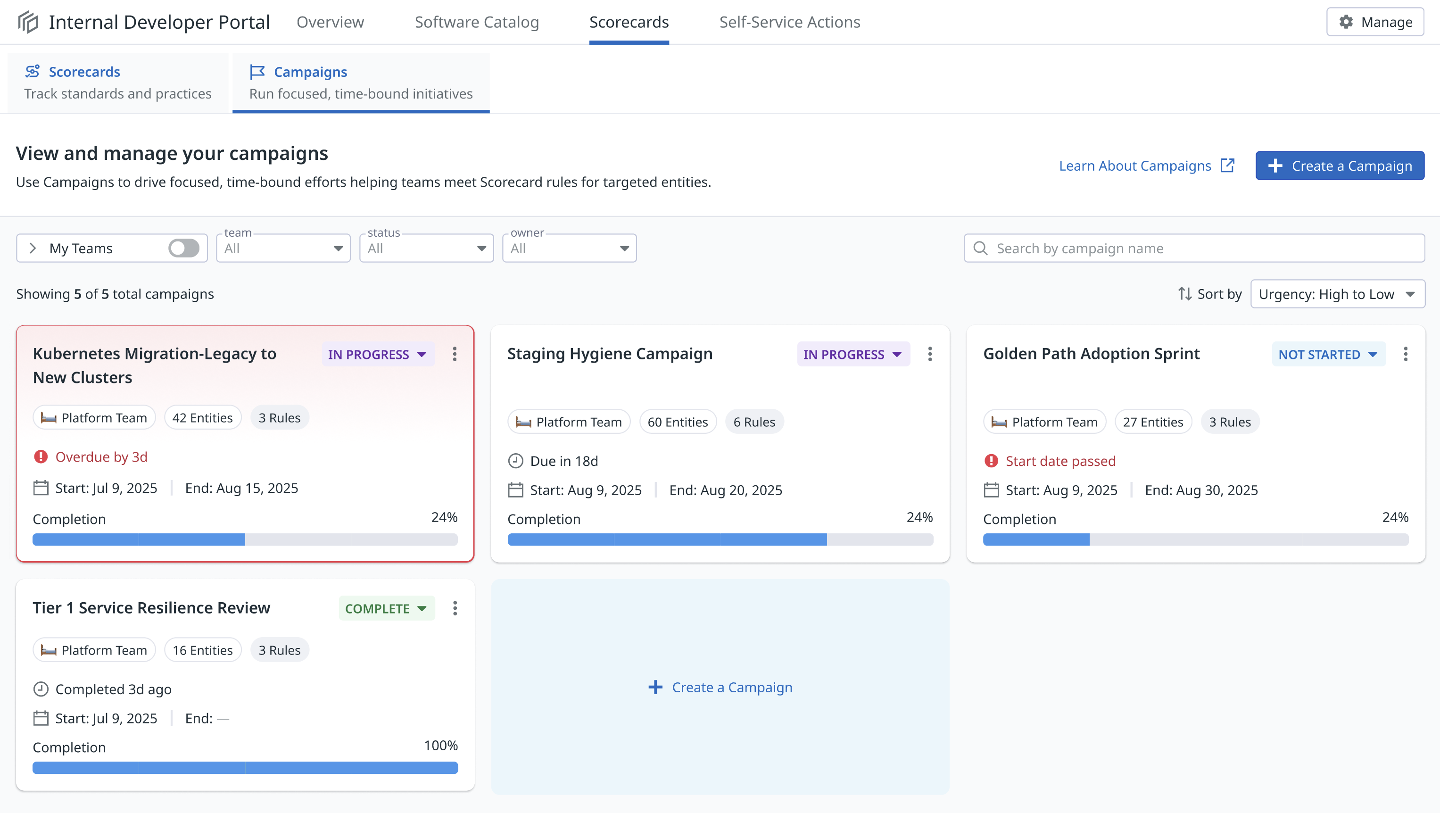The image size is (1440, 813).
Task: Toggle the My Teams switch
Action: [184, 248]
